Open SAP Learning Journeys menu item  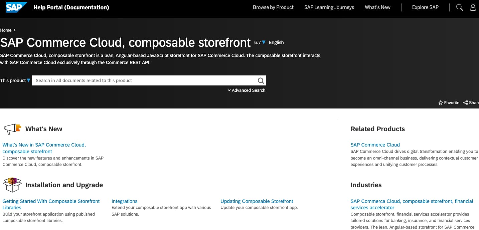tap(329, 7)
